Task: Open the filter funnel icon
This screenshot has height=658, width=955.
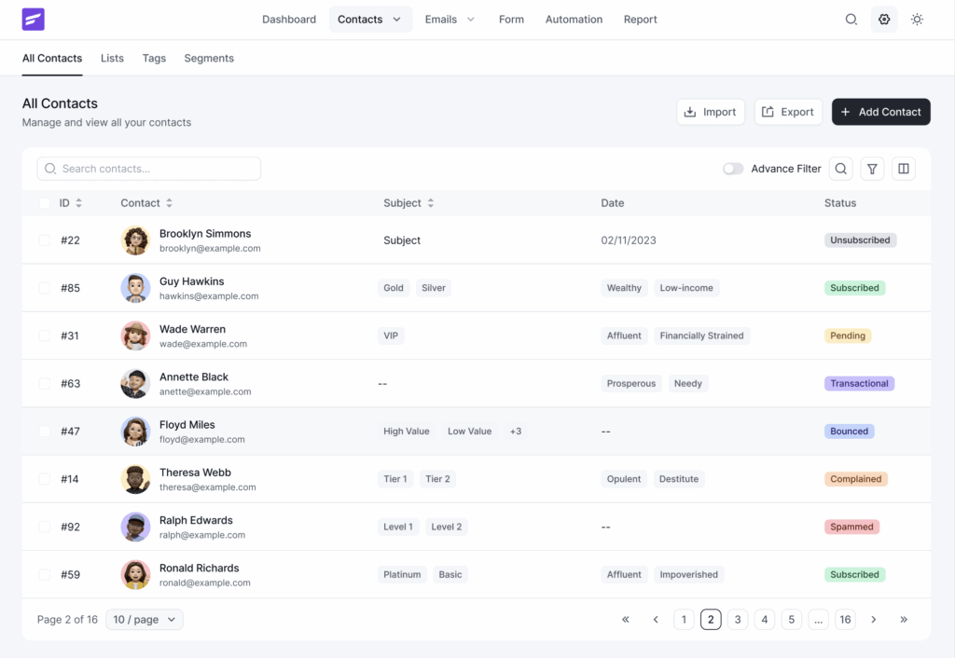Action: pyautogui.click(x=872, y=169)
